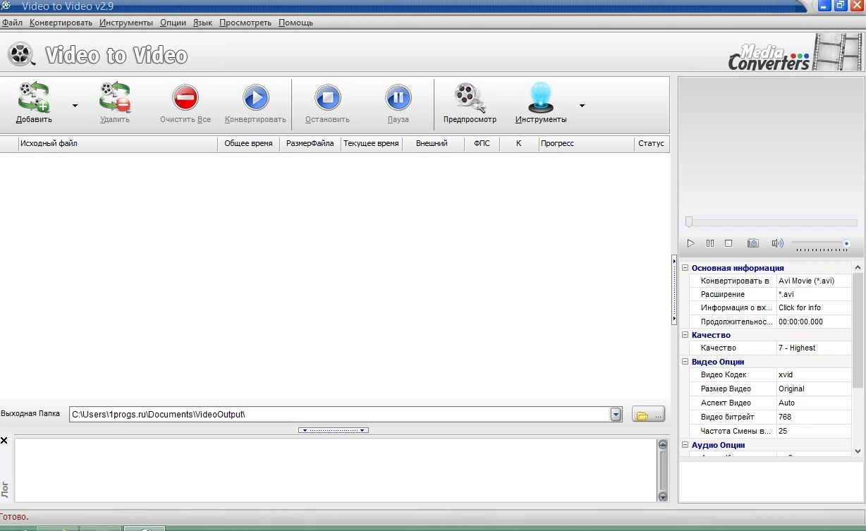
Task: Click the Внешний column header
Action: [432, 143]
